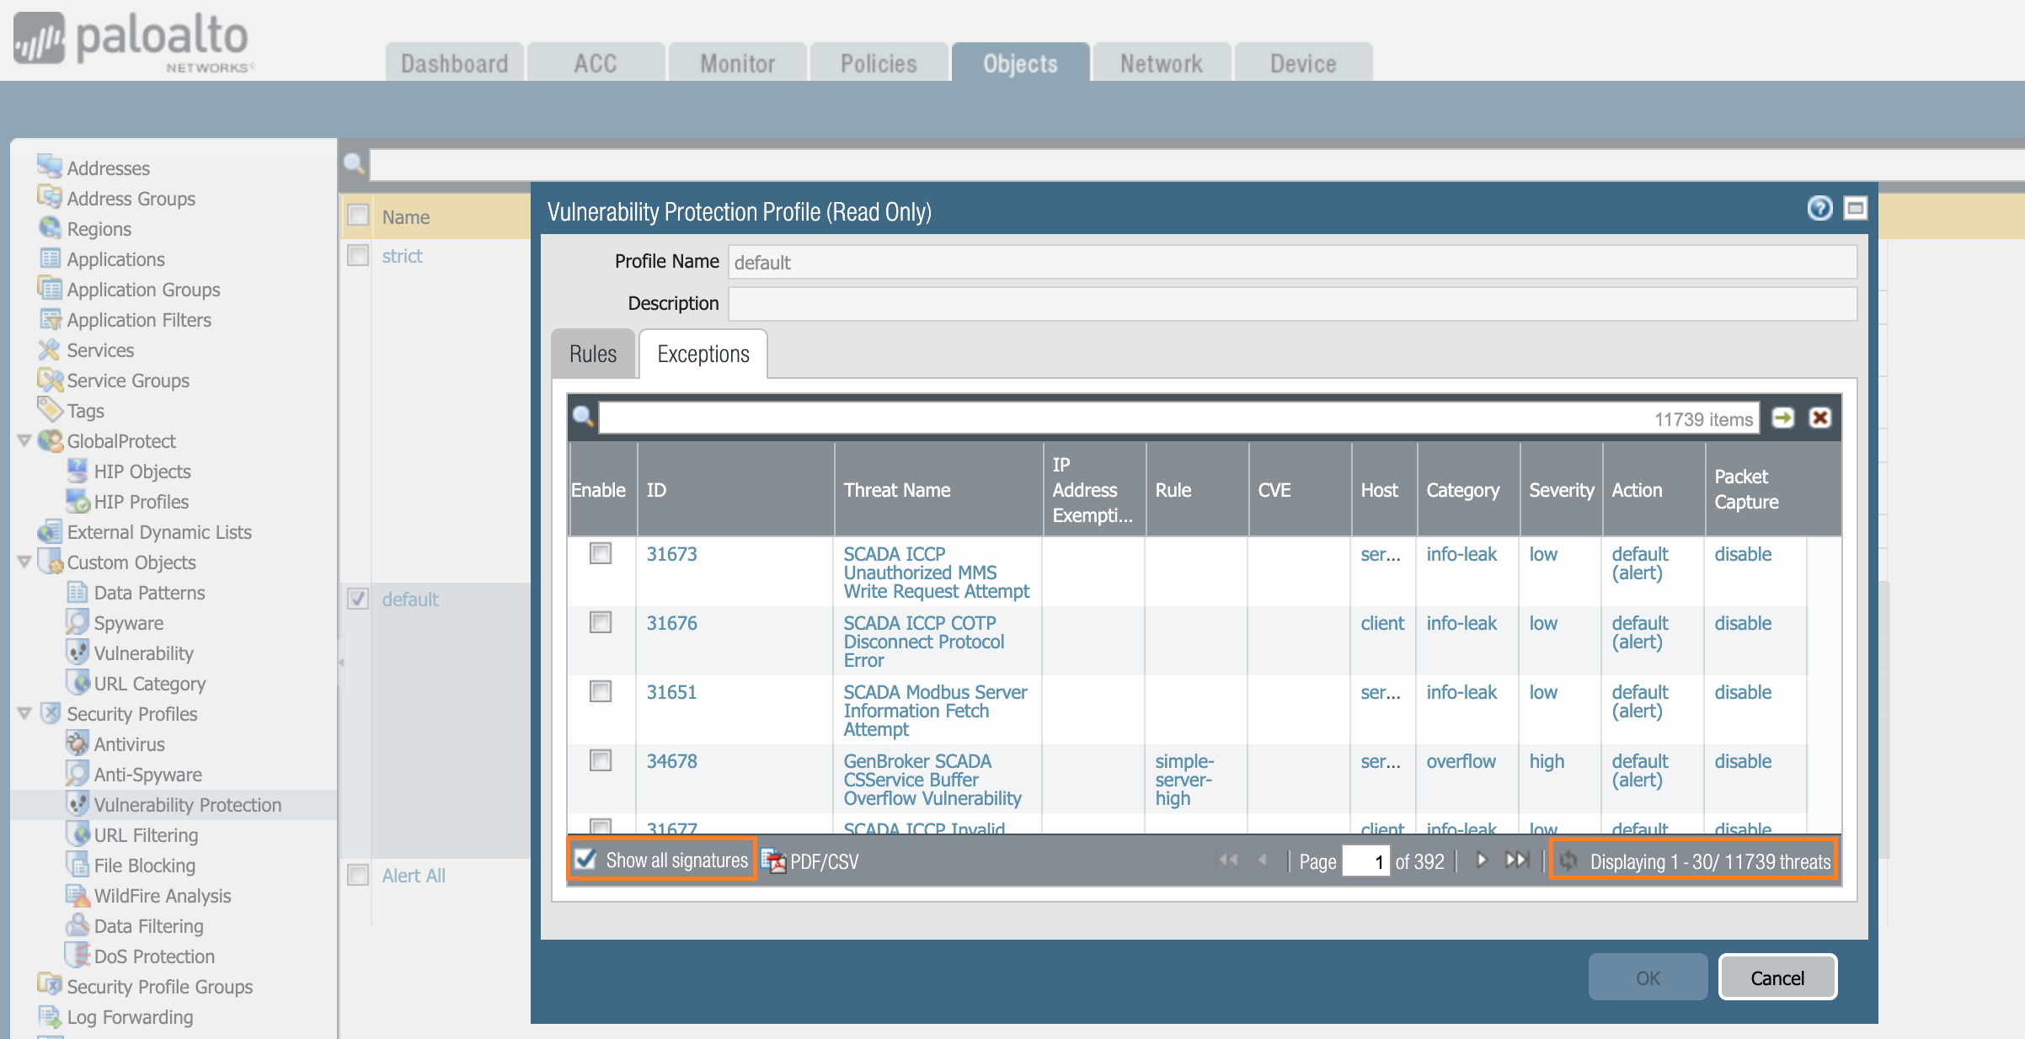The width and height of the screenshot is (2025, 1039).
Task: Collapse the Custom Objects tree node
Action: point(24,562)
